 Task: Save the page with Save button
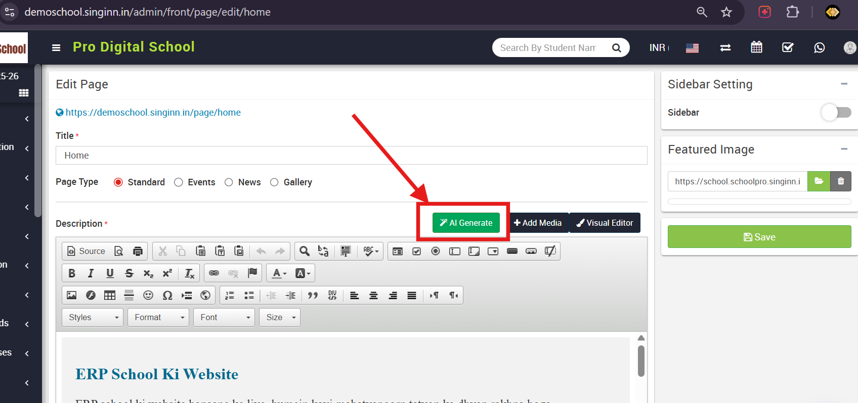pyautogui.click(x=759, y=237)
